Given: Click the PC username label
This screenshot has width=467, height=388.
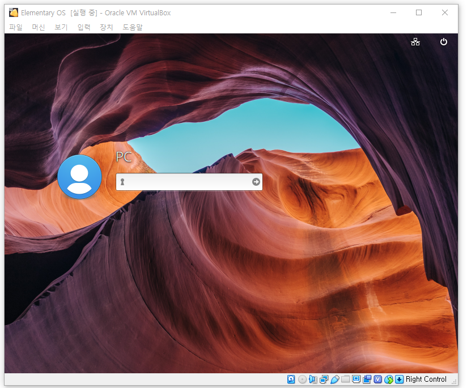Looking at the screenshot, I should click(x=124, y=157).
